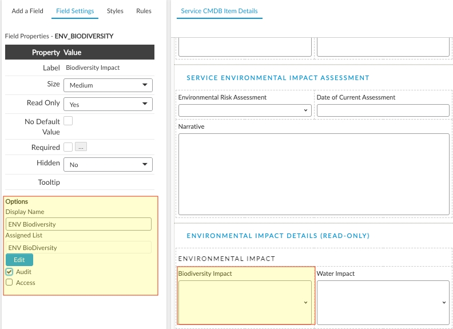
Task: Open the Biodiversity Impact list field
Action: click(245, 302)
